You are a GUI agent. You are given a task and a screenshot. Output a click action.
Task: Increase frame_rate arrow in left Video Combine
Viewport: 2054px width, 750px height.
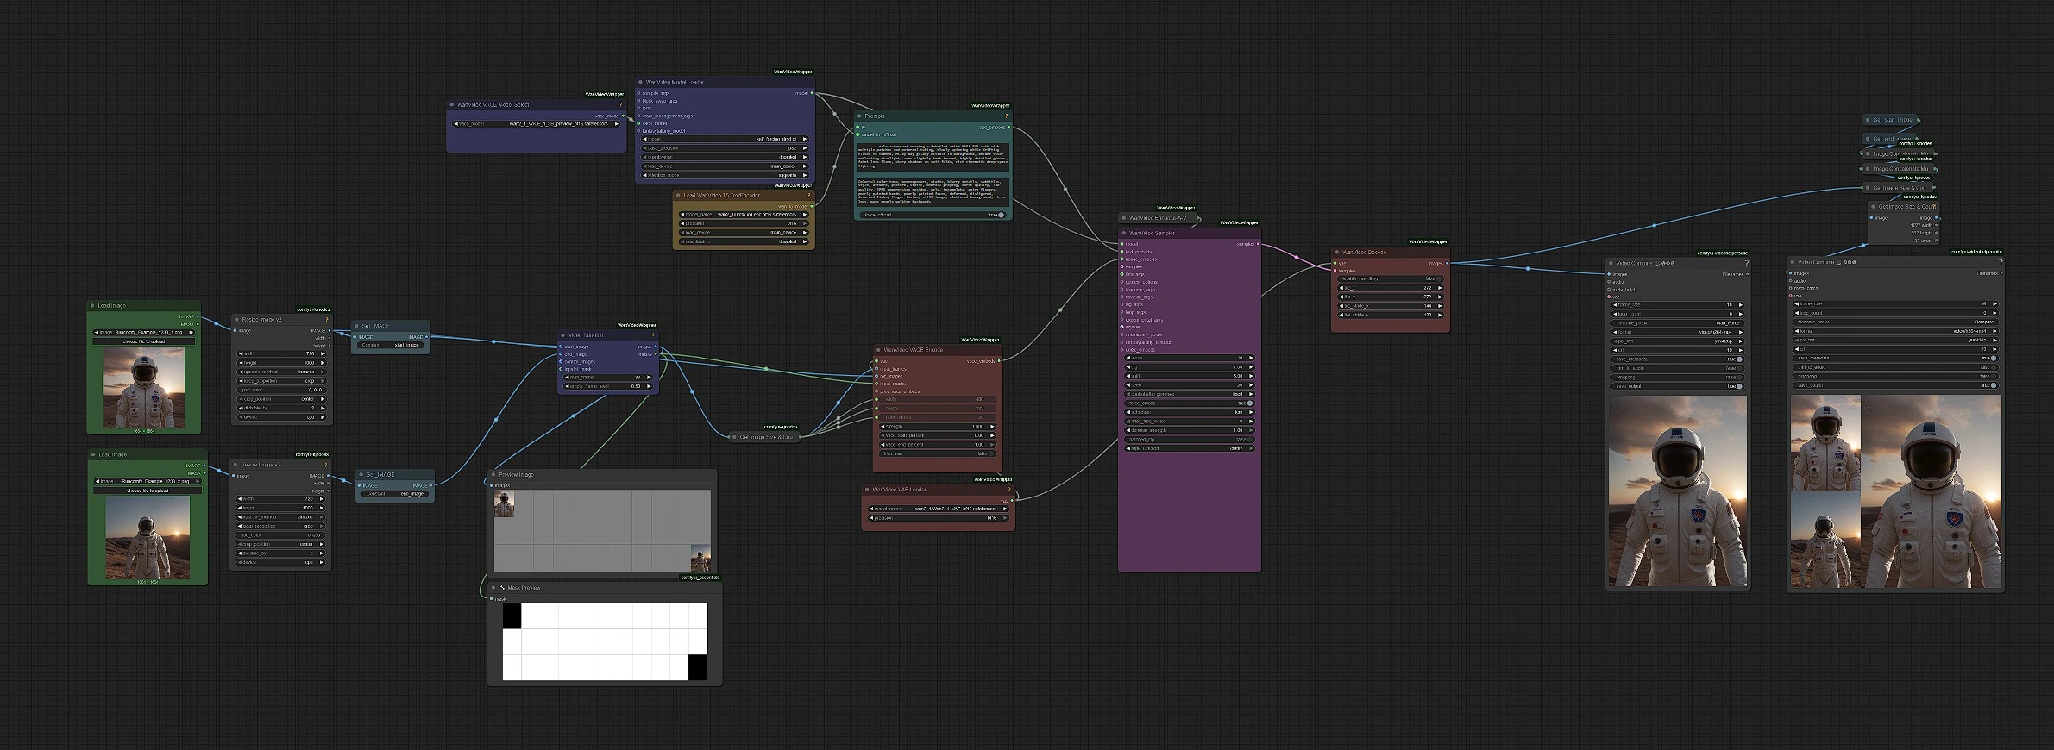(x=1740, y=304)
